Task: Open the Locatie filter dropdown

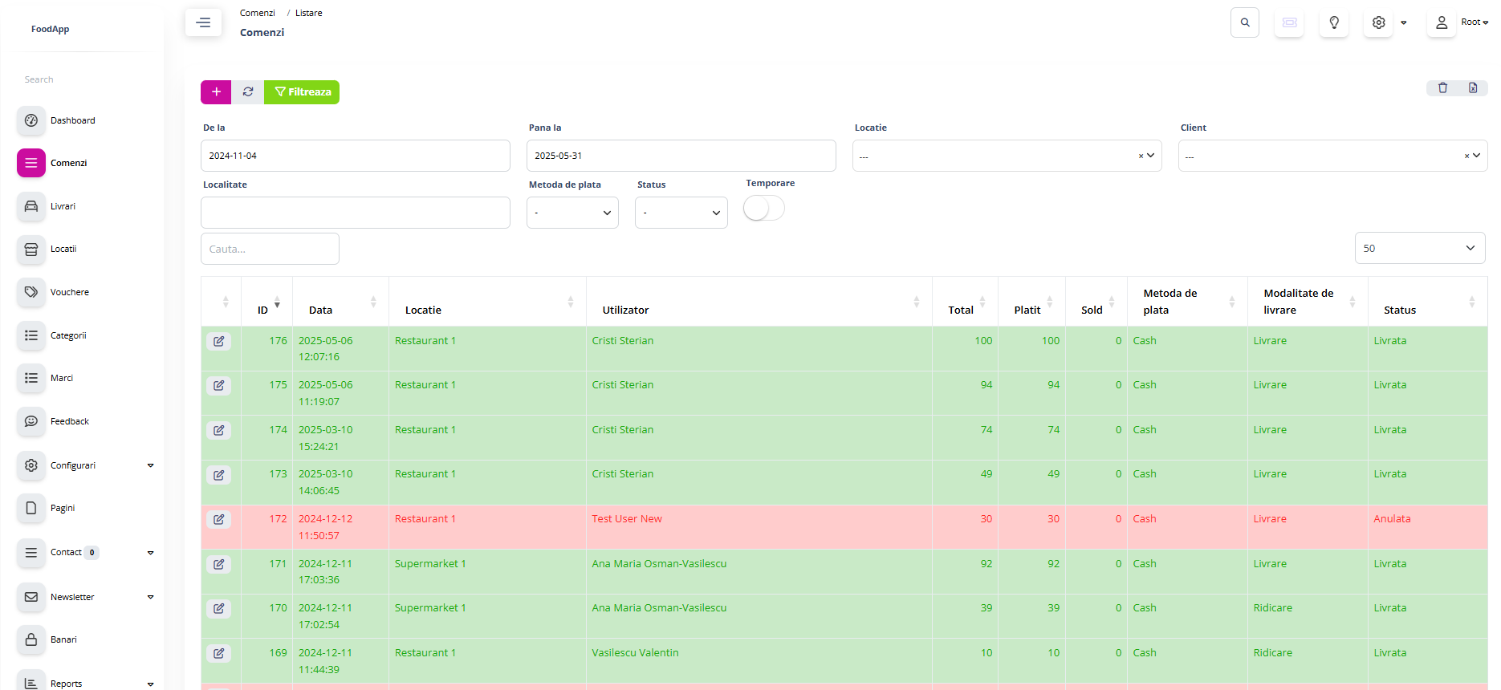Action: [1007, 156]
